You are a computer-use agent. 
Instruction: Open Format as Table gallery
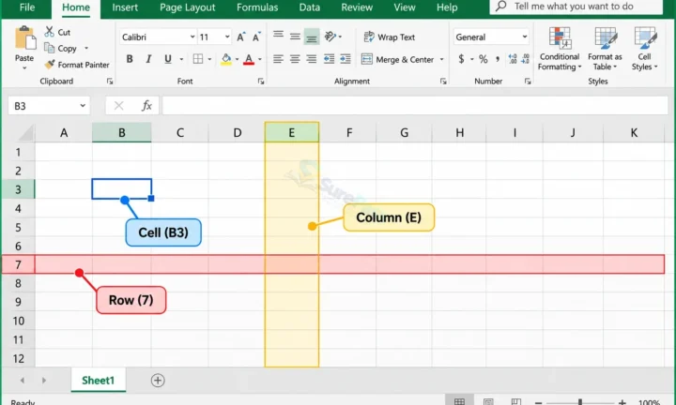tap(605, 48)
